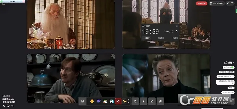
Task: Select the purple space invader scene
Action: tap(99, 101)
